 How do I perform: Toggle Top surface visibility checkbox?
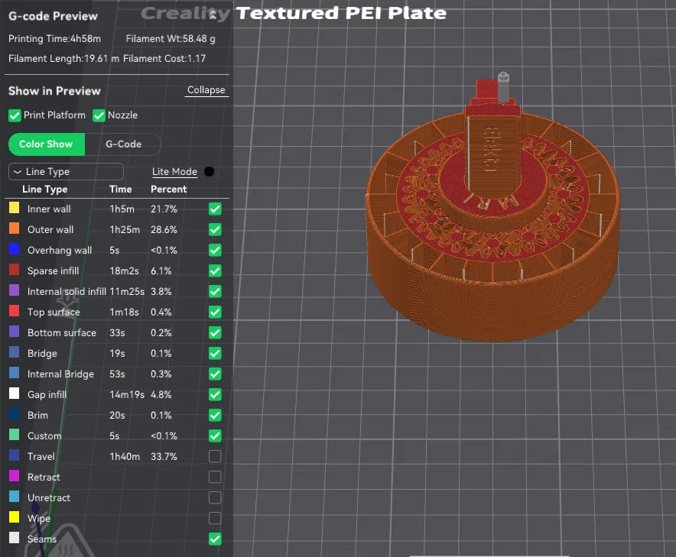point(215,313)
